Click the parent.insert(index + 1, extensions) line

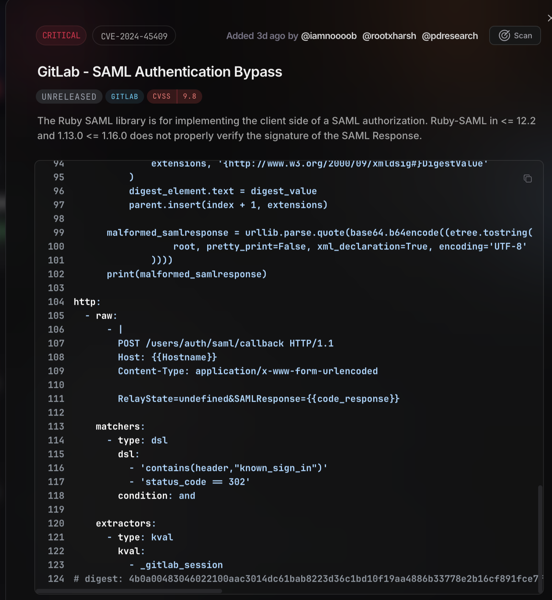(x=228, y=205)
